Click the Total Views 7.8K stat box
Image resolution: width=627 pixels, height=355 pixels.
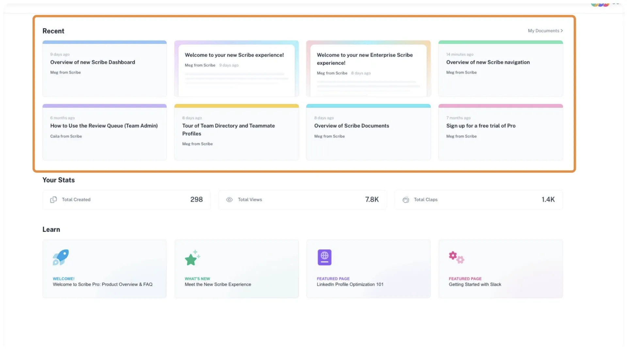click(x=302, y=200)
